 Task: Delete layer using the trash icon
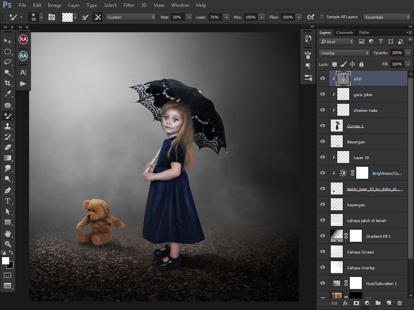point(399,303)
